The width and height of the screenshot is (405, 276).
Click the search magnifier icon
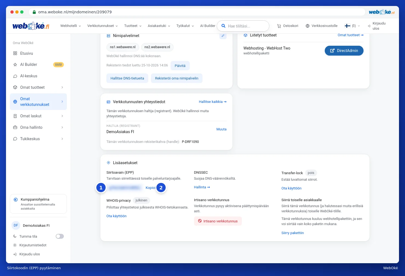[x=223, y=26]
